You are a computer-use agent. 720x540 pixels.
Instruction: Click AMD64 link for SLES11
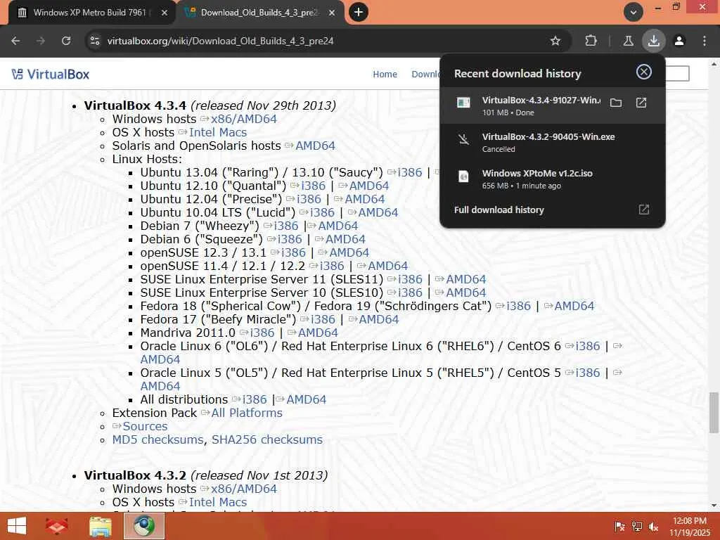(x=465, y=278)
